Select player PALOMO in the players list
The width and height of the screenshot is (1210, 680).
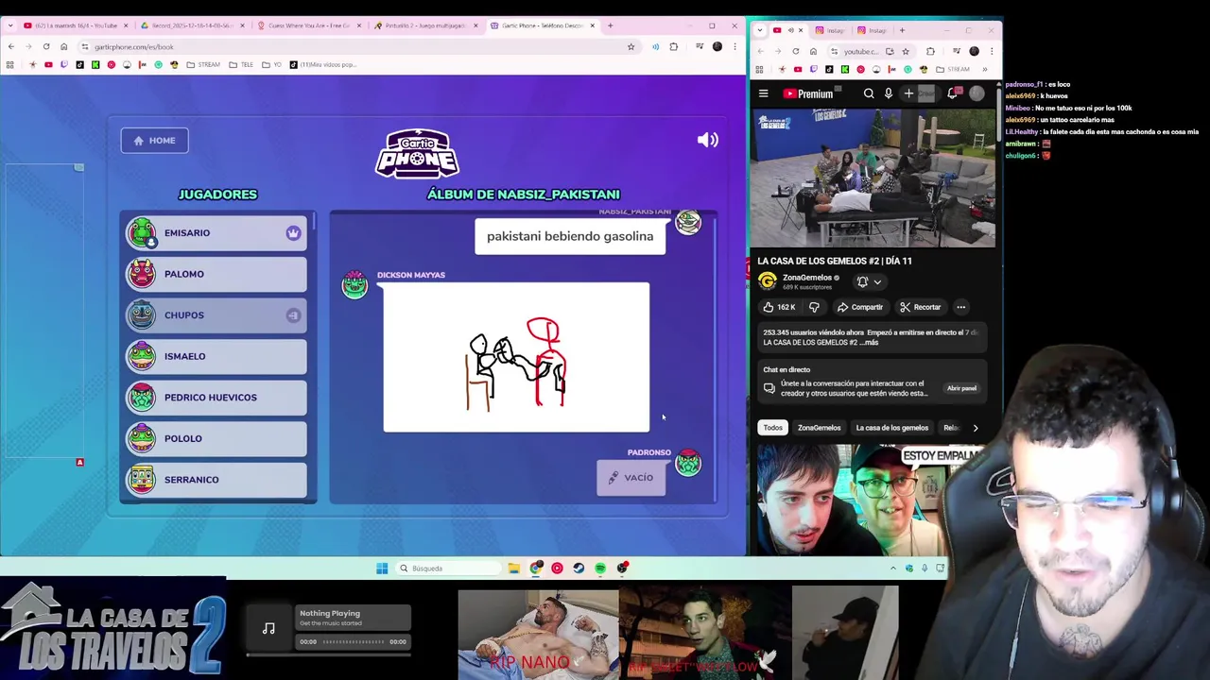[x=216, y=274]
